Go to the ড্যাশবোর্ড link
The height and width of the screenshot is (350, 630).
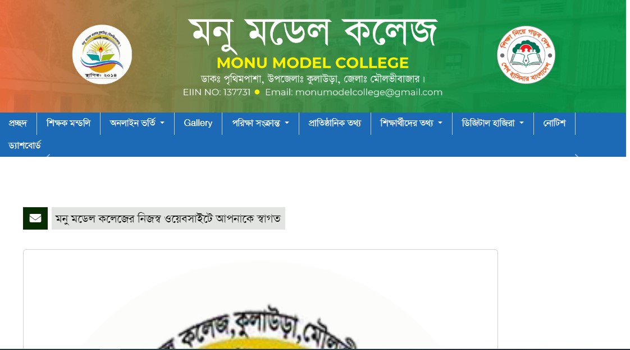25,145
